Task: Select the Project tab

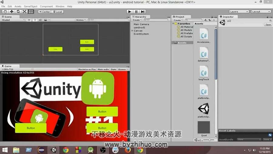Action: 181,17
